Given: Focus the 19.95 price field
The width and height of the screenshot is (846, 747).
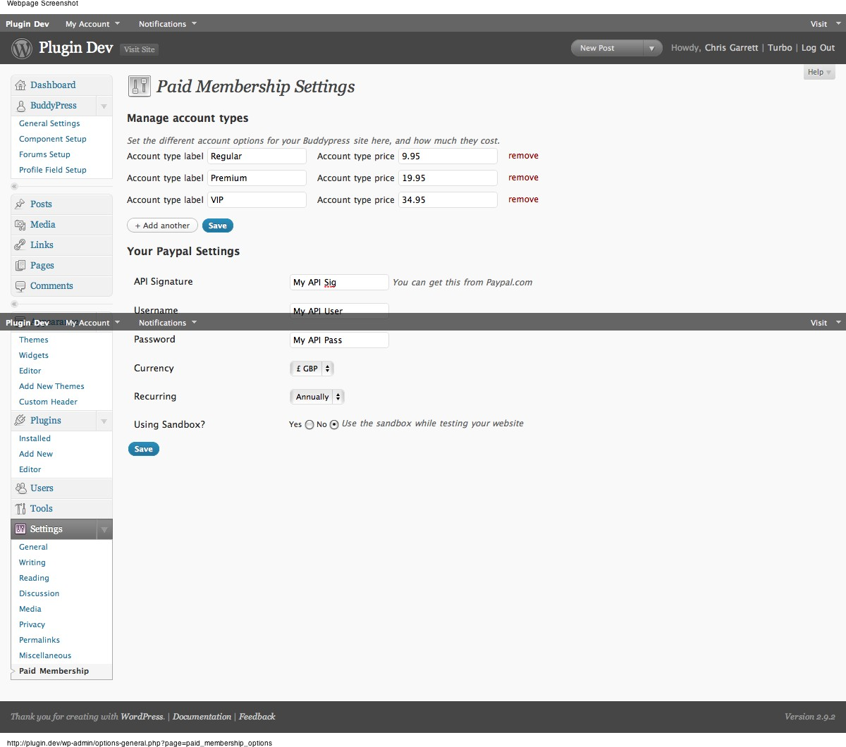Looking at the screenshot, I should coord(448,178).
